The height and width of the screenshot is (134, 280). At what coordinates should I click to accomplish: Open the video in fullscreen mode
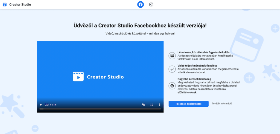click(x=151, y=105)
